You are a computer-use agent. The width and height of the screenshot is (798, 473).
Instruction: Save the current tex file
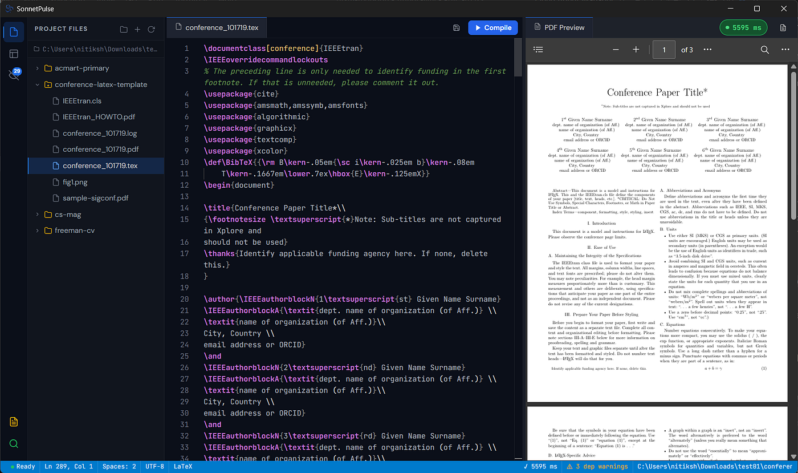pos(456,27)
